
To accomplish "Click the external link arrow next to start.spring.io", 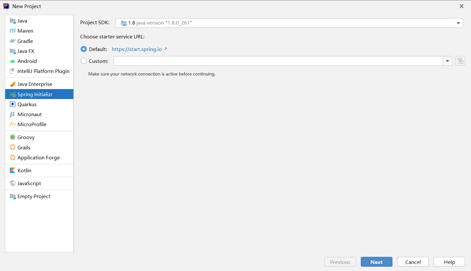I will [x=166, y=49].
